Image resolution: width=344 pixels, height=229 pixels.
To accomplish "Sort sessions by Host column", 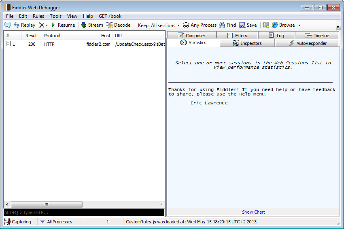I will [x=88, y=36].
